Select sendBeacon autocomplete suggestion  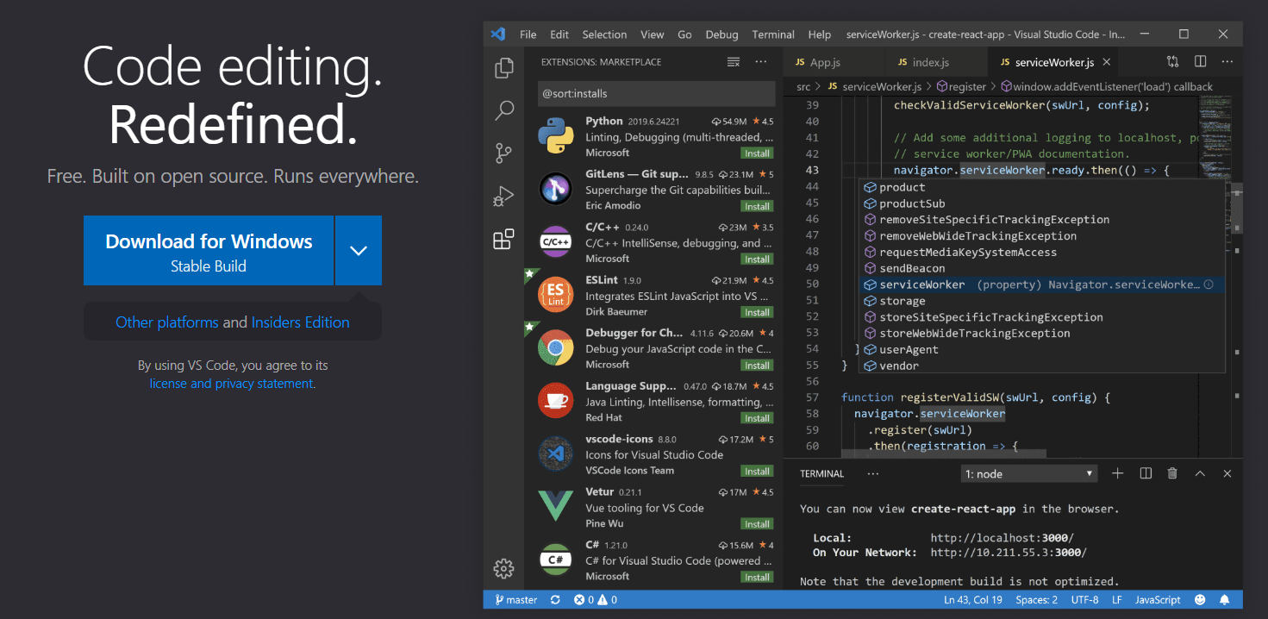1043,268
